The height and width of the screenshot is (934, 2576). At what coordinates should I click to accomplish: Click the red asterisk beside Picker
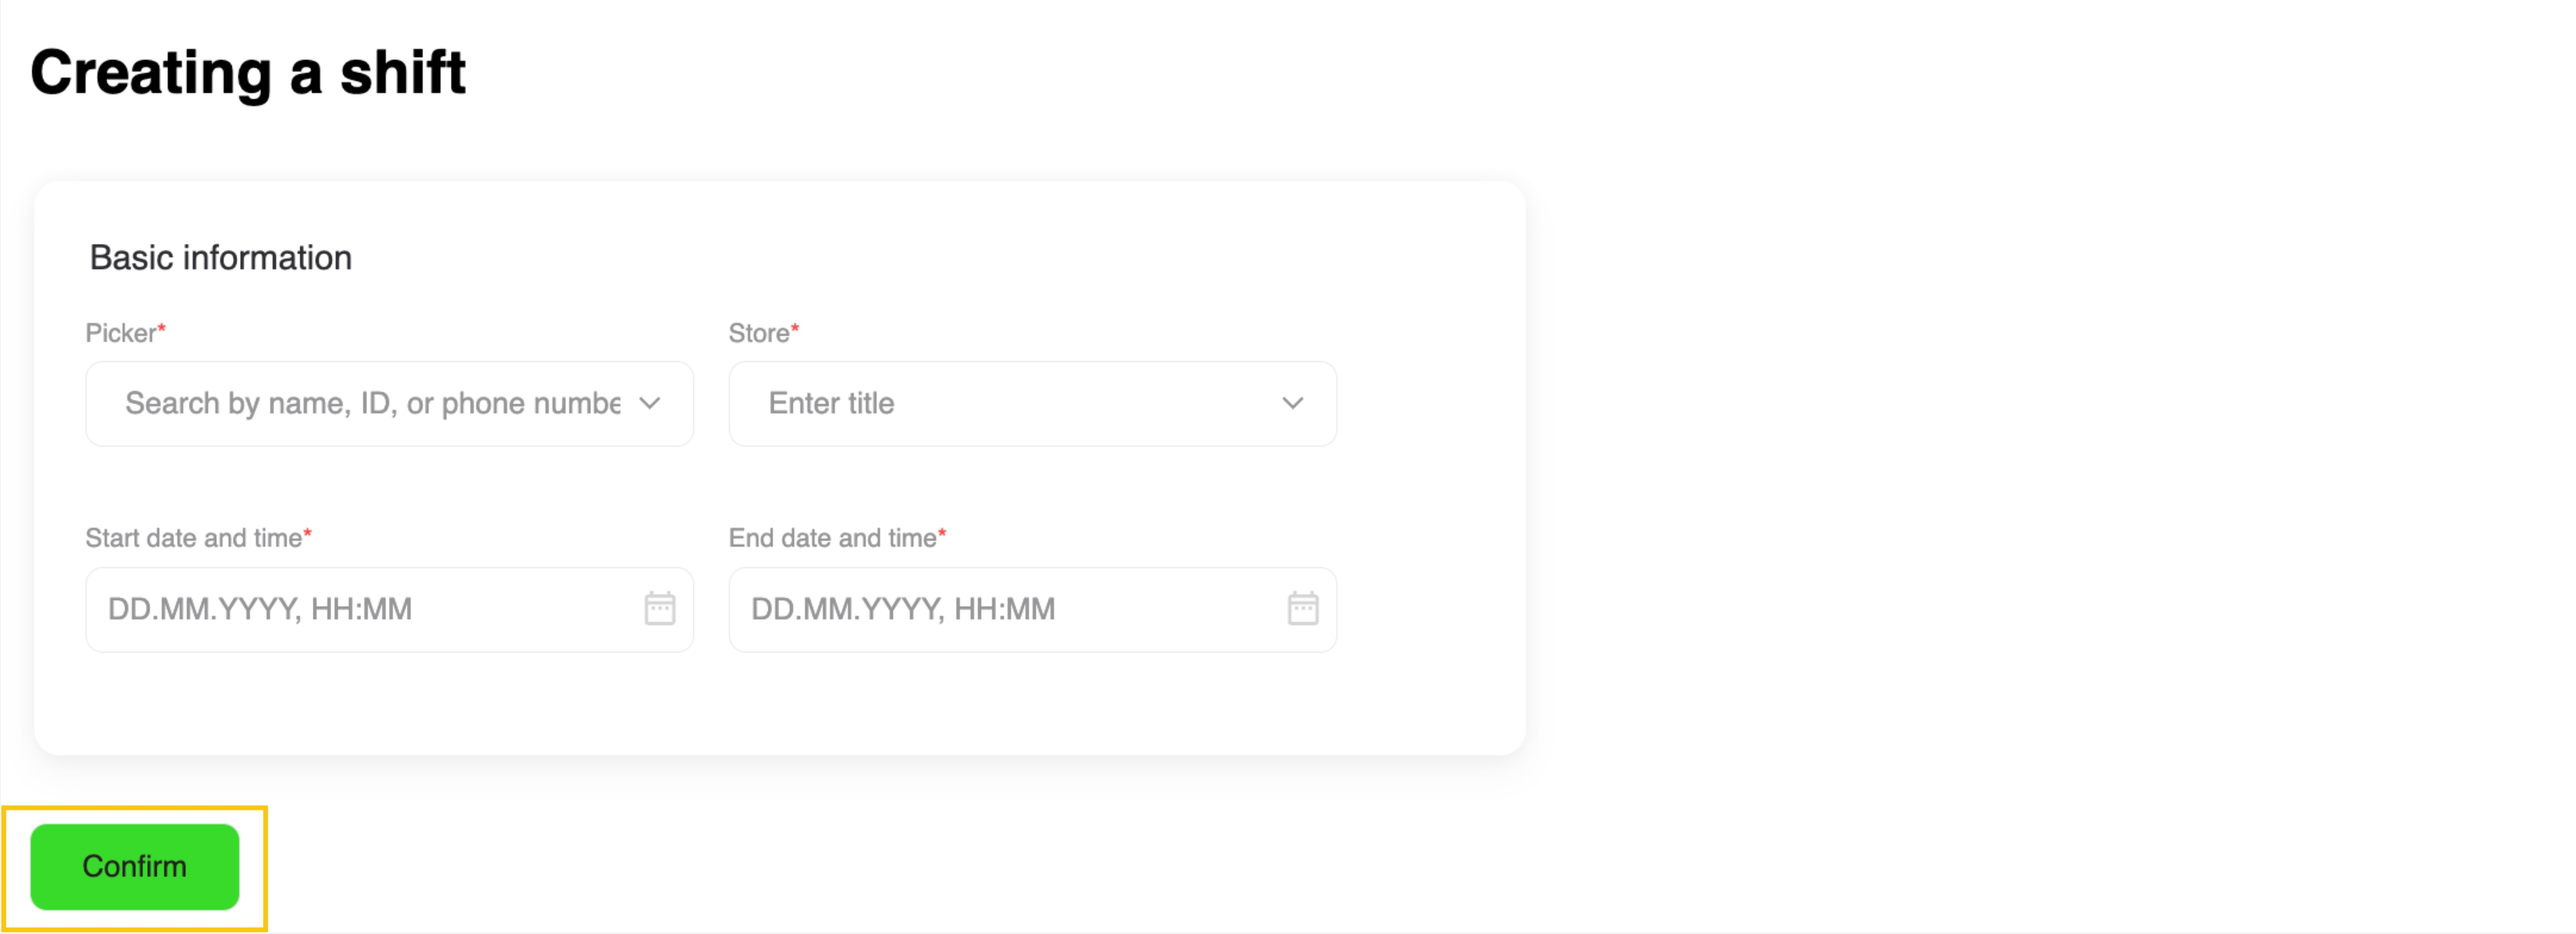[x=162, y=327]
